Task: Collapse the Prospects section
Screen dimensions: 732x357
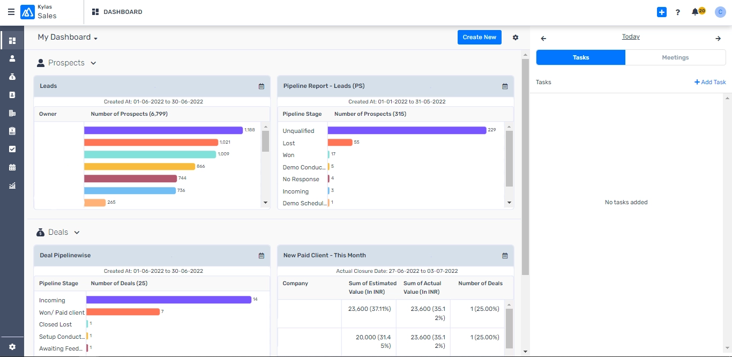Action: tap(93, 63)
